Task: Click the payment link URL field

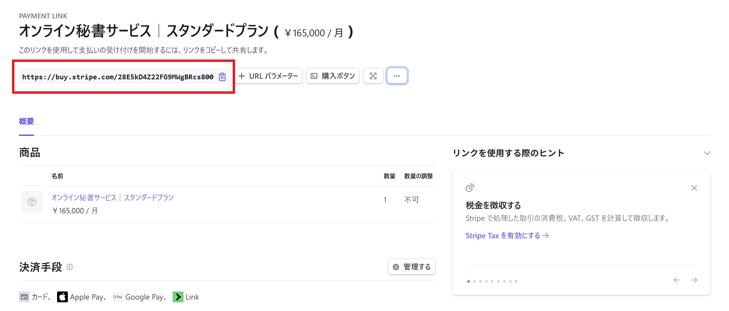Action: [118, 77]
